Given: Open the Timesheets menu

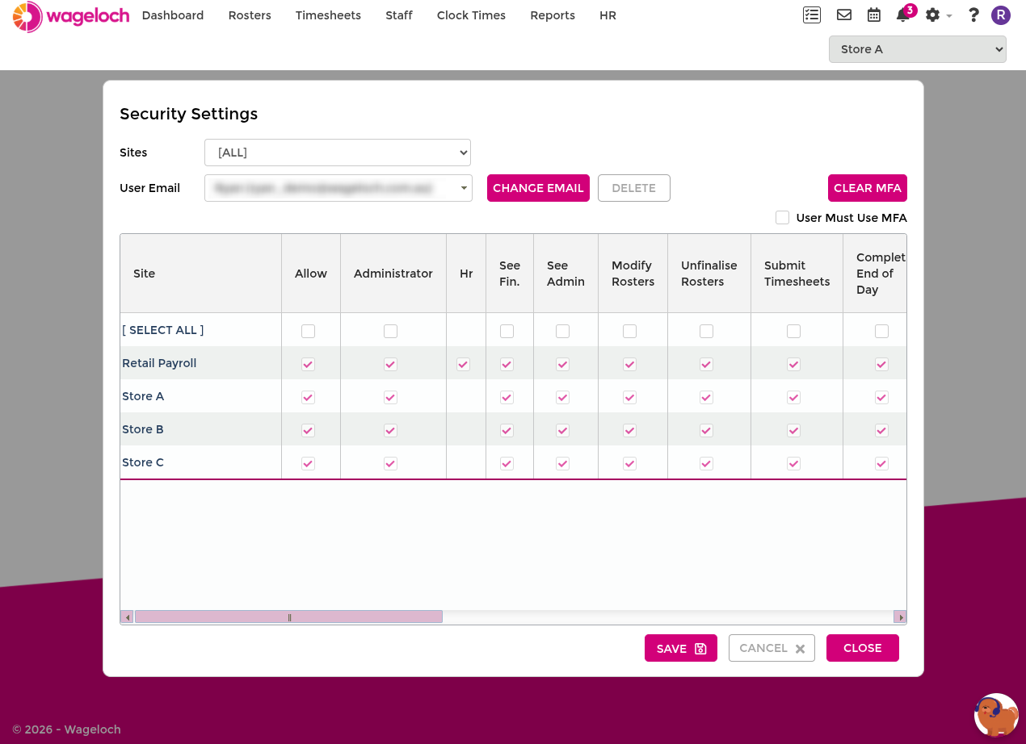Looking at the screenshot, I should [x=328, y=15].
